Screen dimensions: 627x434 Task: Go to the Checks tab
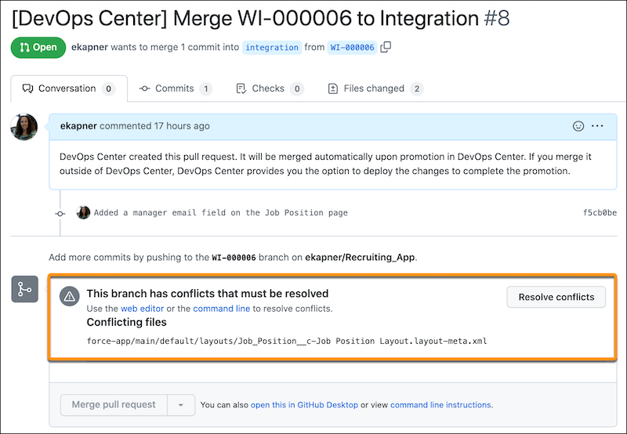pyautogui.click(x=269, y=89)
